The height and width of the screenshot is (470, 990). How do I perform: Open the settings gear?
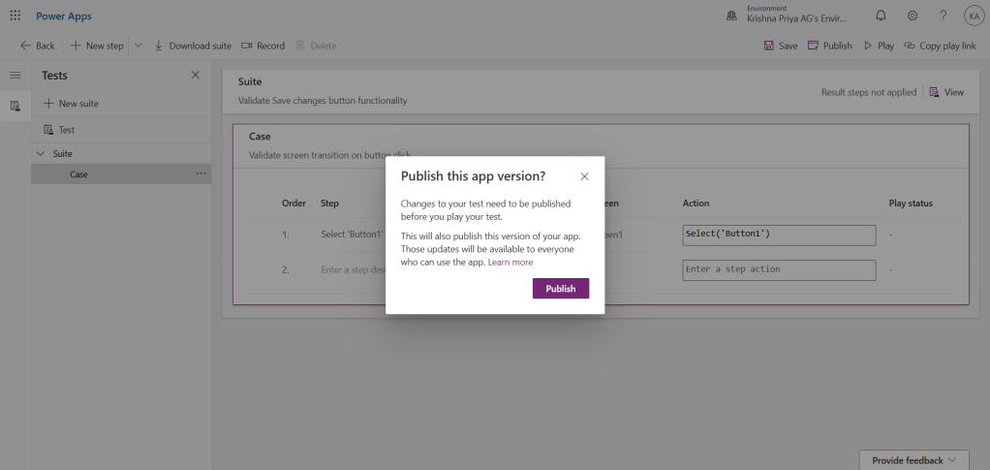coord(912,16)
